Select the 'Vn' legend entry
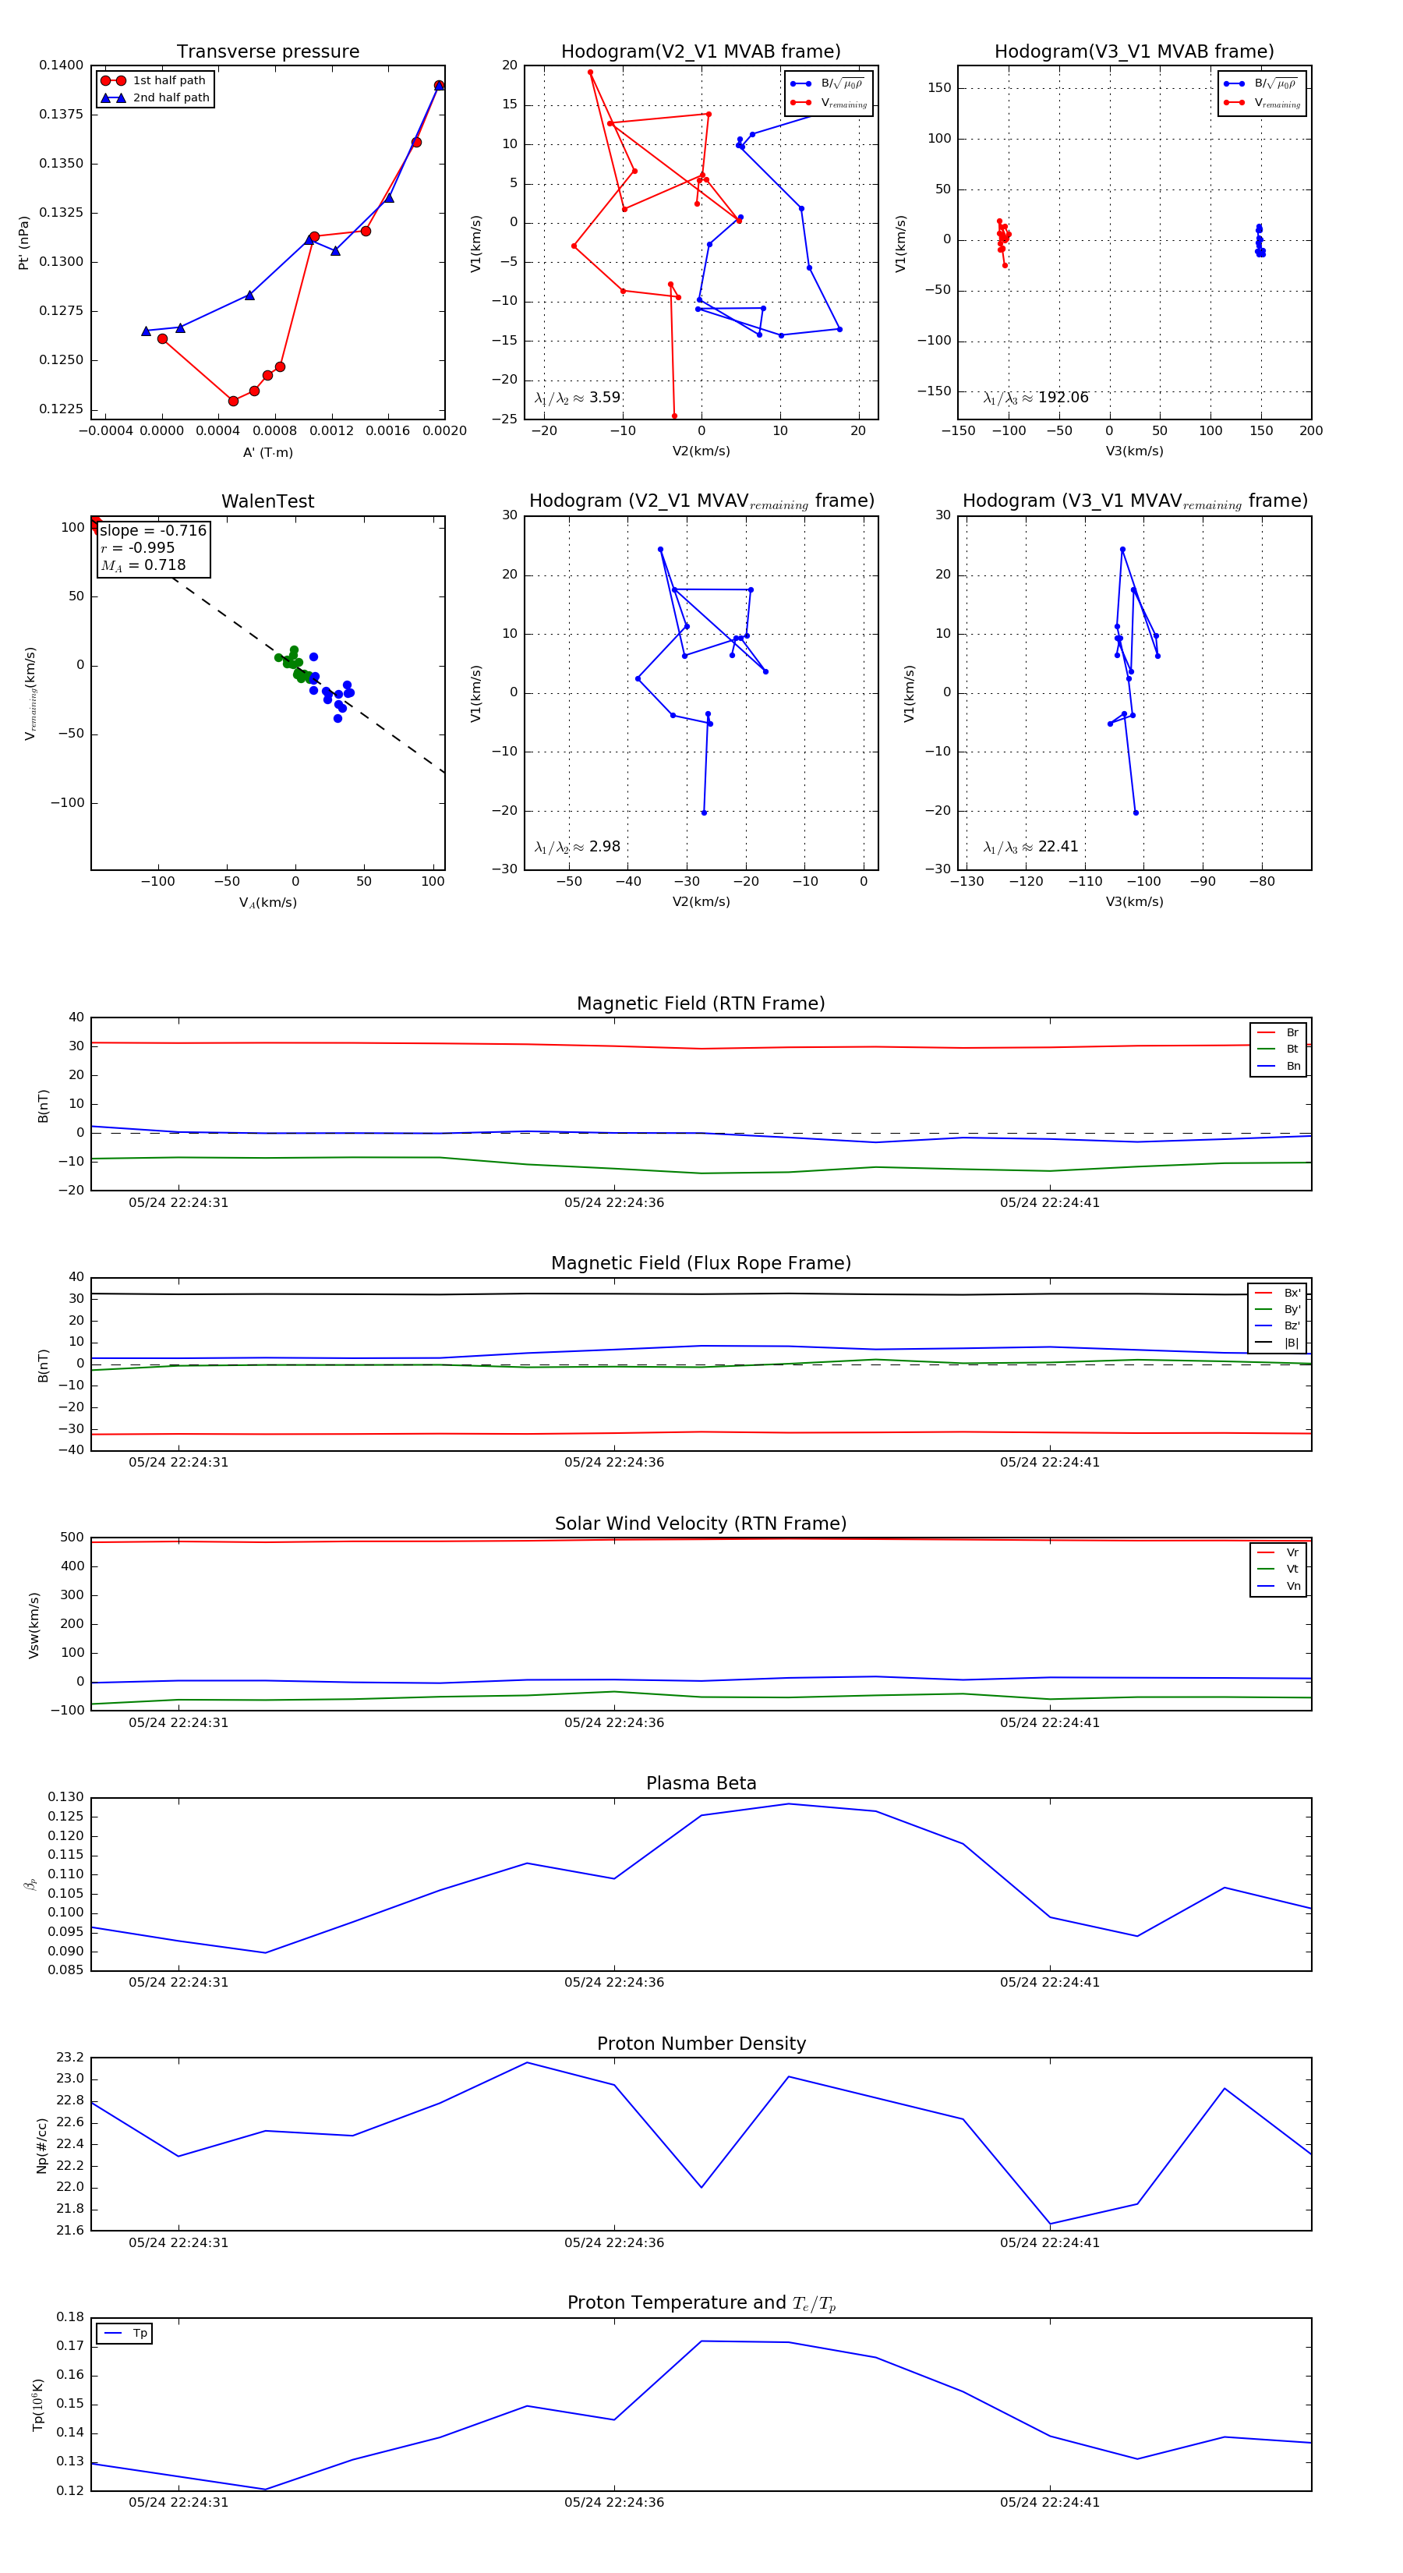Viewport: 1403px width, 2573px height. [x=1278, y=1586]
